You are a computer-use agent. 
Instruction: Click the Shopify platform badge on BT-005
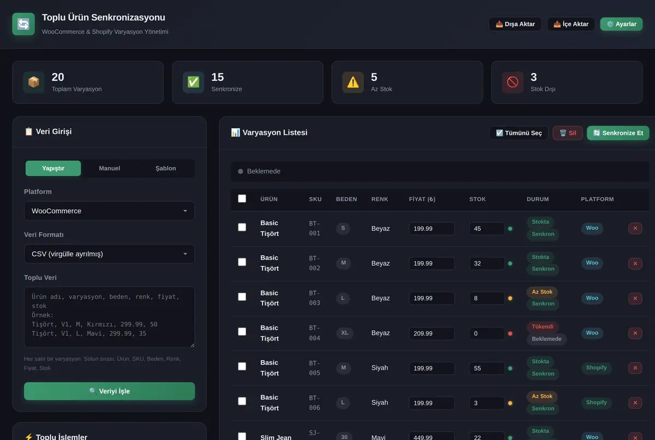[597, 368]
